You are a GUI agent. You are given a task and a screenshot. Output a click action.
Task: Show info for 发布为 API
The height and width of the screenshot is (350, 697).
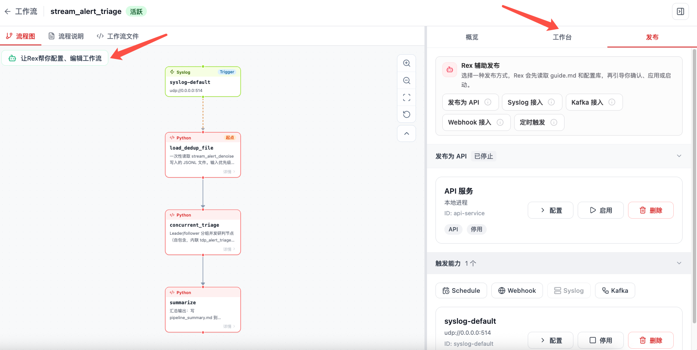click(488, 102)
